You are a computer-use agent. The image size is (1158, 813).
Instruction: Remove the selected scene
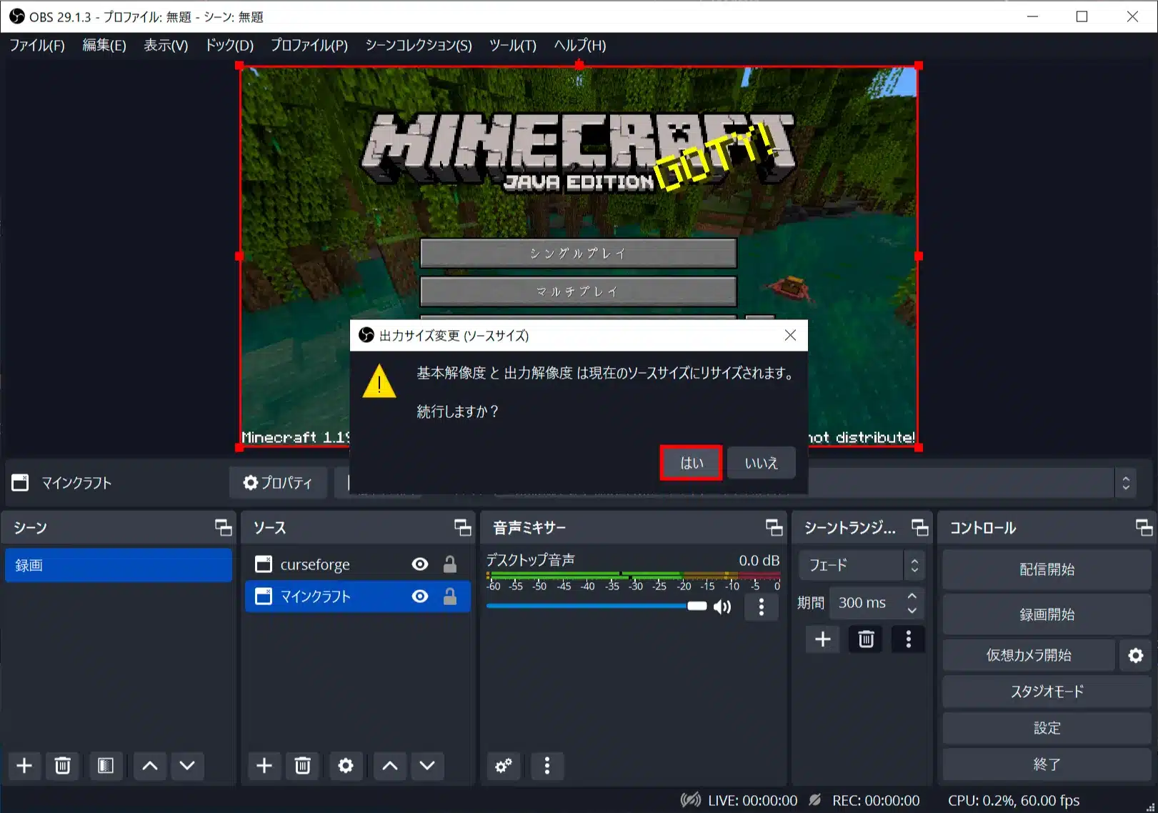(63, 766)
